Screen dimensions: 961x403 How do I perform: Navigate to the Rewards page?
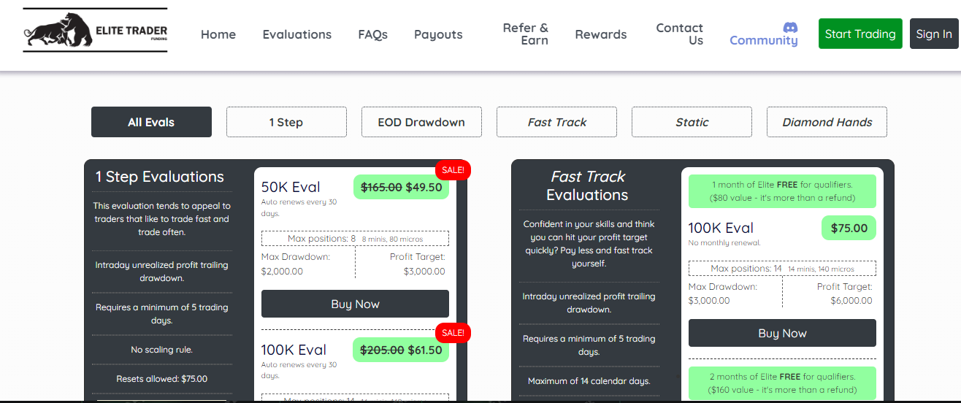600,34
